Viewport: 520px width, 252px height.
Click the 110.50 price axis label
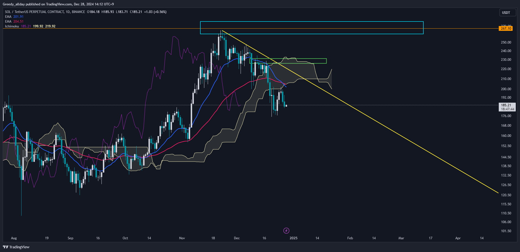click(x=506, y=213)
